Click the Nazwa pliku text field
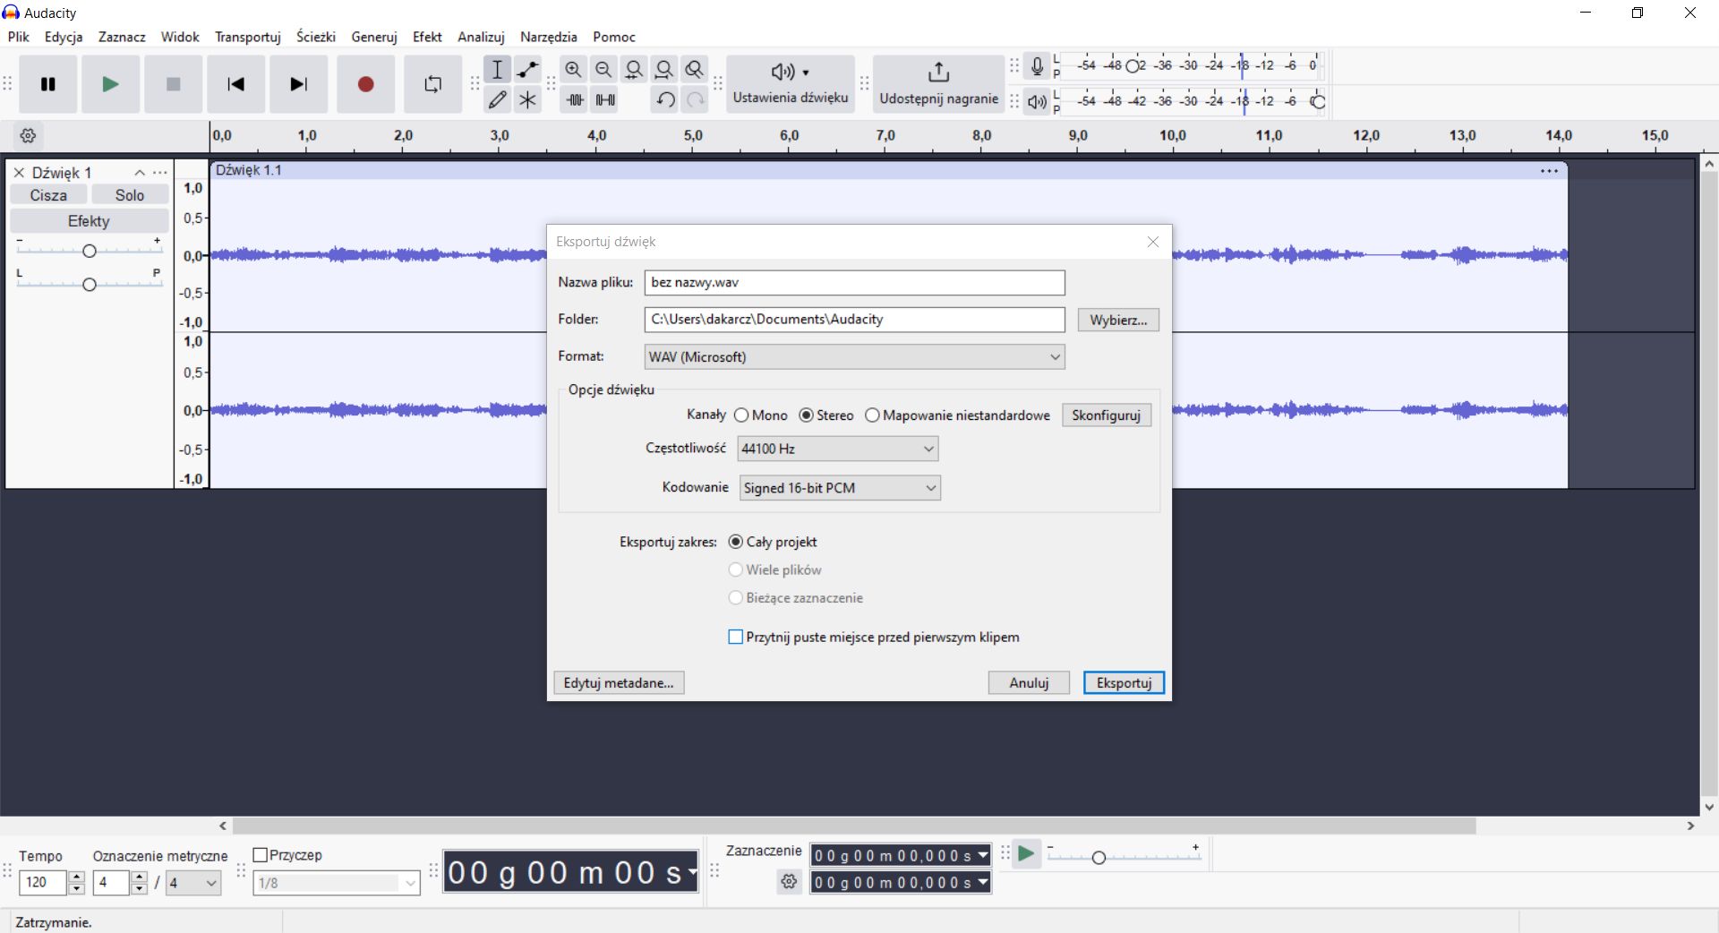Image resolution: width=1719 pixels, height=933 pixels. point(854,283)
